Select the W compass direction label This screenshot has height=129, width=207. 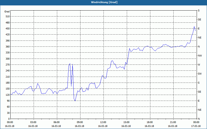coord(199,65)
